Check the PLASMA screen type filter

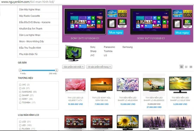(x=20, y=129)
